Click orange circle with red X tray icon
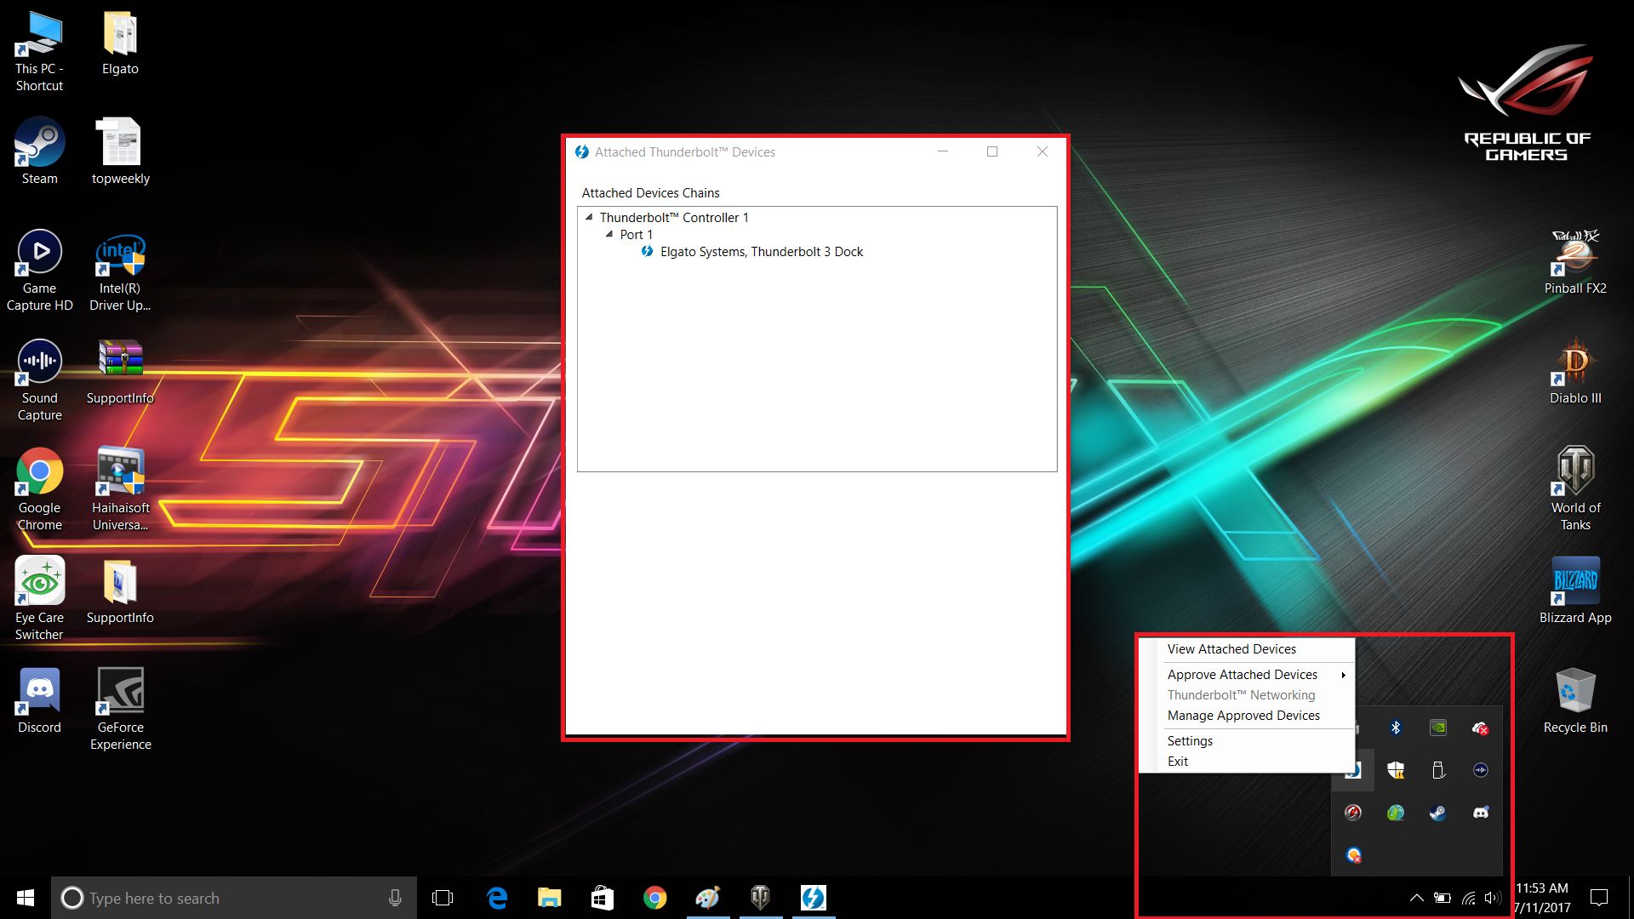 pos(1353,855)
